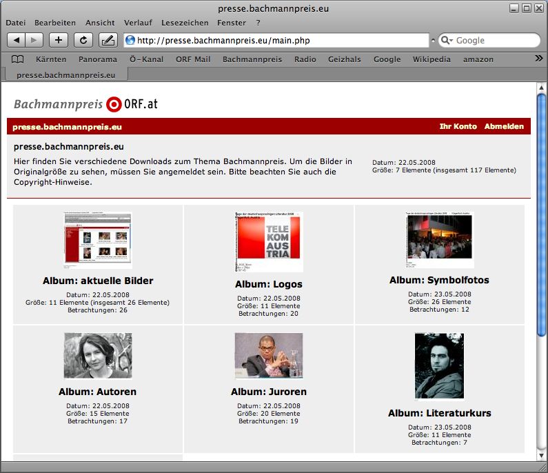
Task: Open Autoren woman portrait thumbnail
Action: pyautogui.click(x=98, y=355)
